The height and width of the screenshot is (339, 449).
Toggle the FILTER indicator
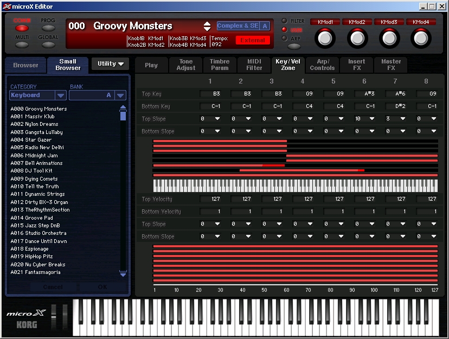point(284,21)
